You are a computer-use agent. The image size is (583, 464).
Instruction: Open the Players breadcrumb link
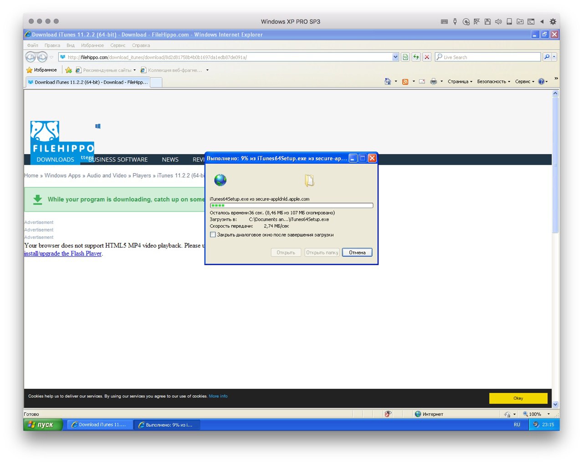142,176
